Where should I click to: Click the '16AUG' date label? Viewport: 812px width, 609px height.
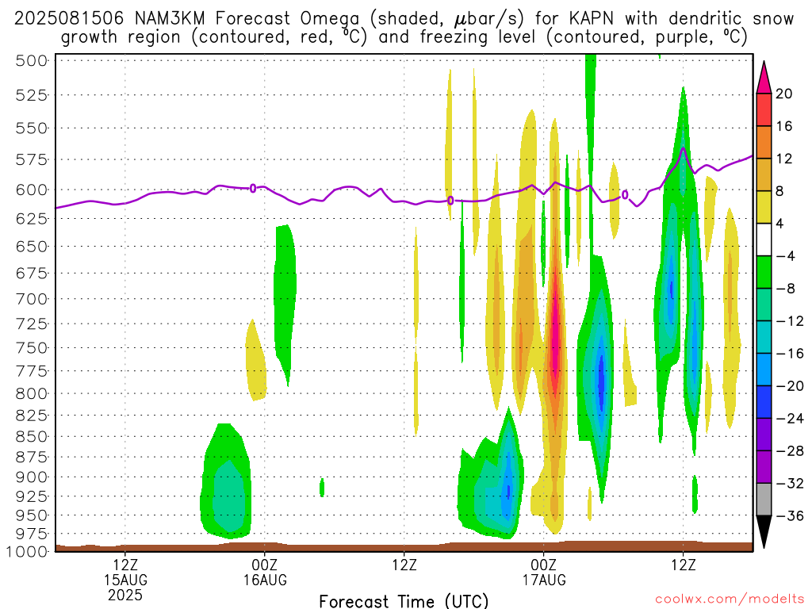(265, 580)
